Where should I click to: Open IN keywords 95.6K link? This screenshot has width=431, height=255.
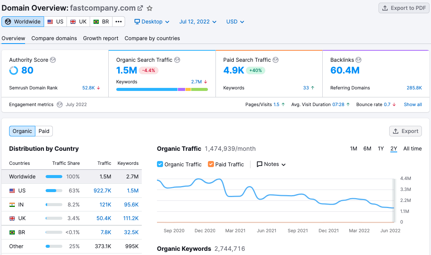[131, 205]
